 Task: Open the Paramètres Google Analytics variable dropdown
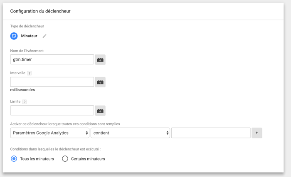click(x=50, y=133)
